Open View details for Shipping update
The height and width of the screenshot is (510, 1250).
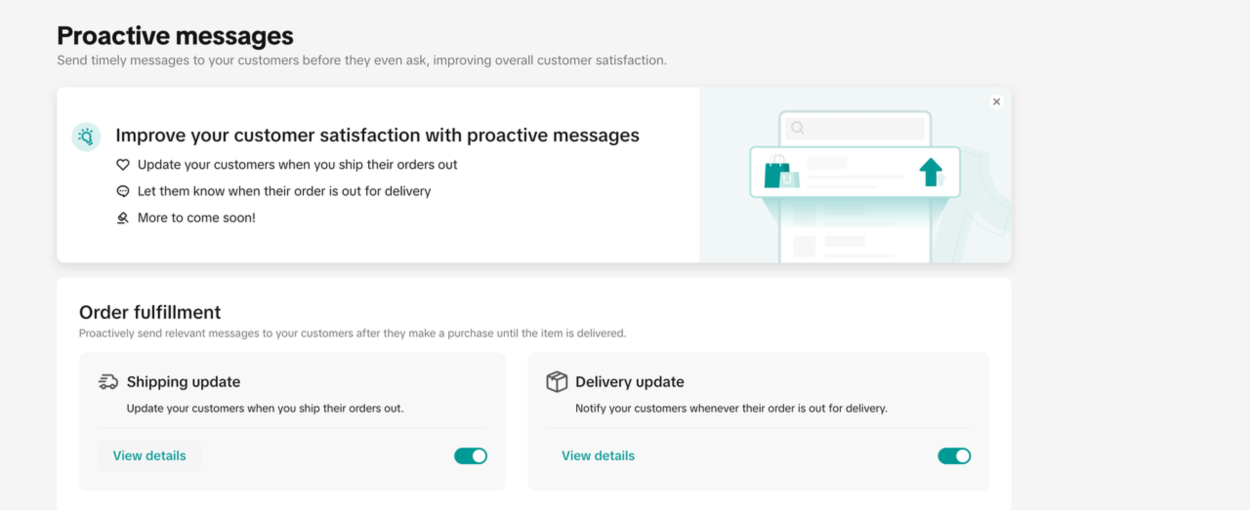tap(149, 456)
